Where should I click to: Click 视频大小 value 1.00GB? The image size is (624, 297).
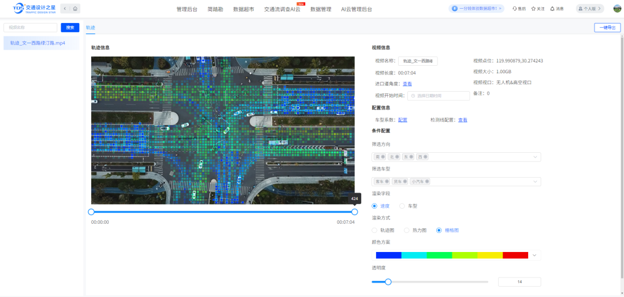click(503, 72)
